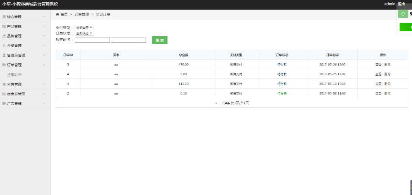Viewport: 412px width, 195px height.
Task: Click 退出 to log out
Action: 402,4
